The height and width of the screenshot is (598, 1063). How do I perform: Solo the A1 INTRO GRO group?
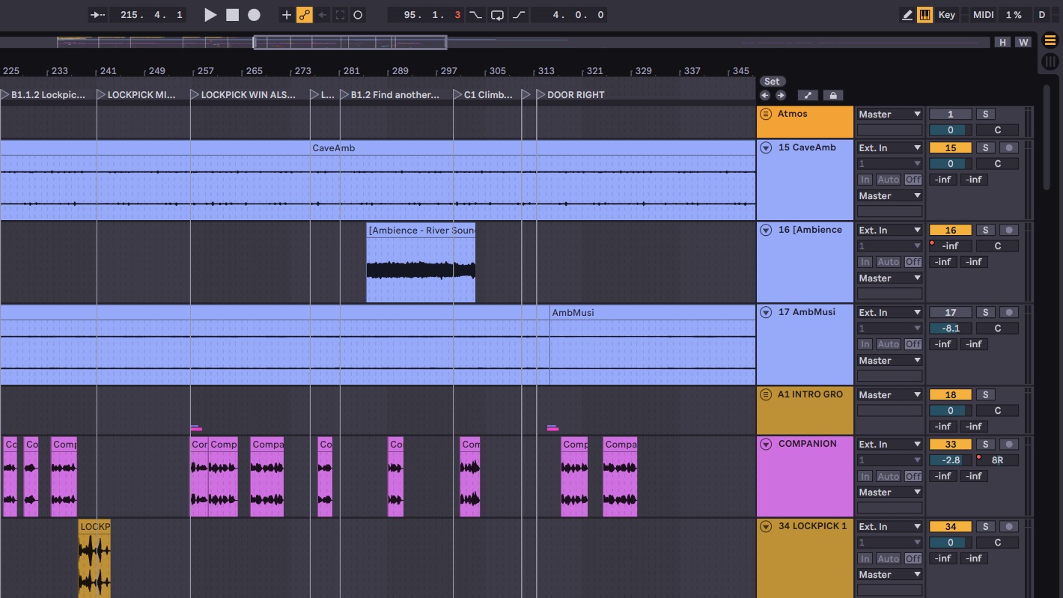tap(985, 394)
